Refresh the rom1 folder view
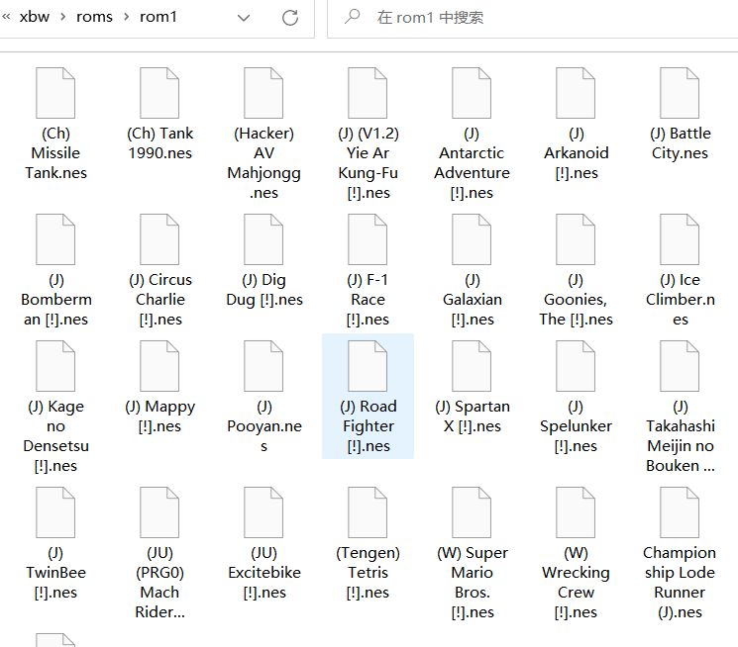The width and height of the screenshot is (738, 647). click(290, 18)
